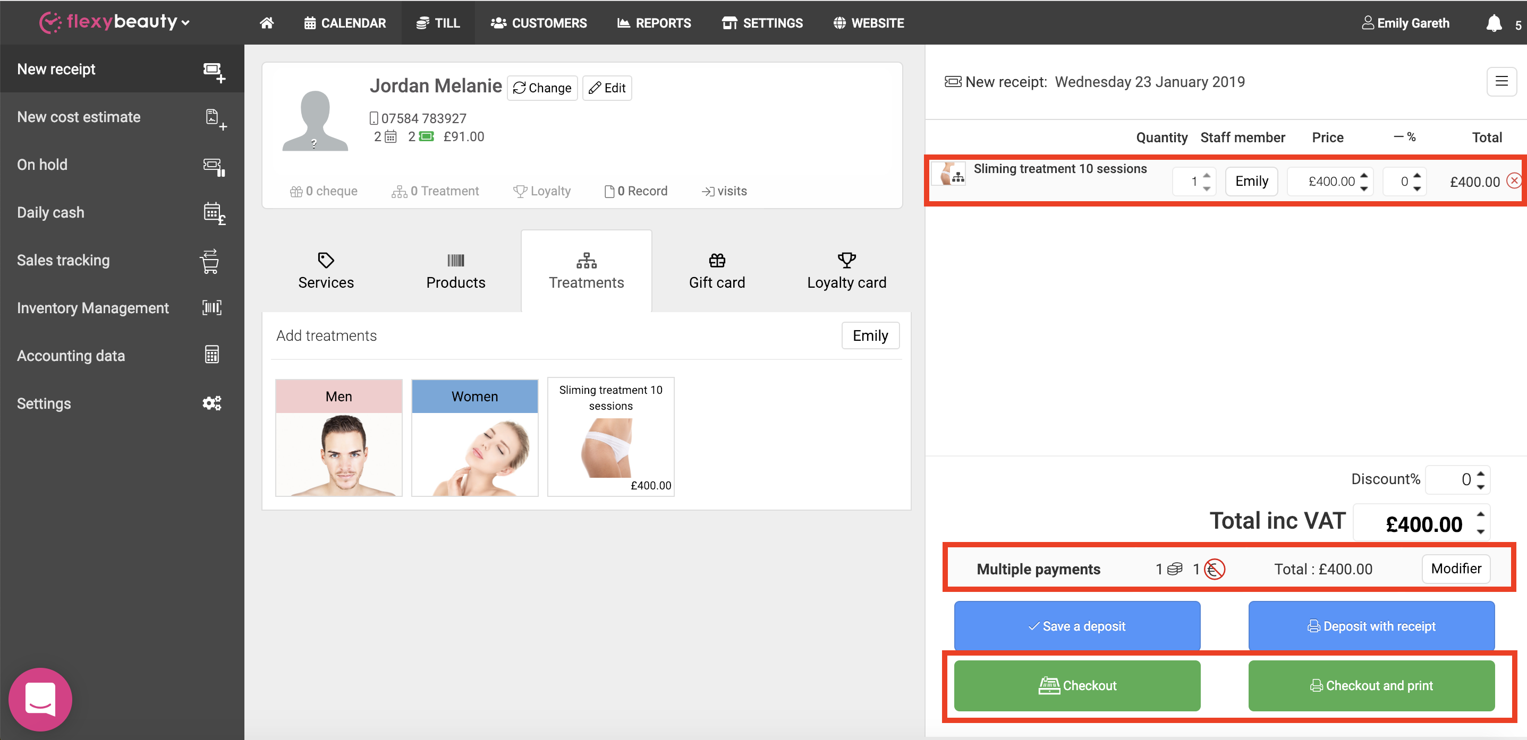
Task: Click the customer avatar picture
Action: (x=315, y=121)
